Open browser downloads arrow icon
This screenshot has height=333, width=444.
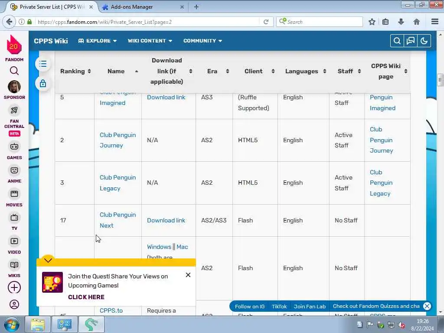click(x=401, y=22)
